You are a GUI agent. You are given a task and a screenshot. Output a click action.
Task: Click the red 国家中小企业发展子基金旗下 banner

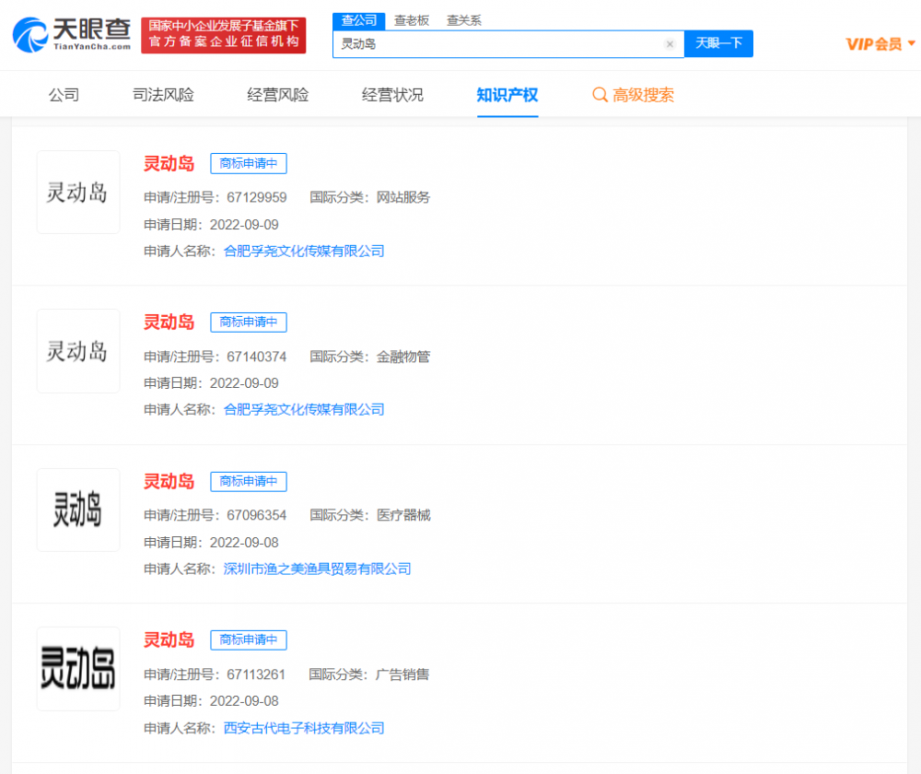(223, 35)
